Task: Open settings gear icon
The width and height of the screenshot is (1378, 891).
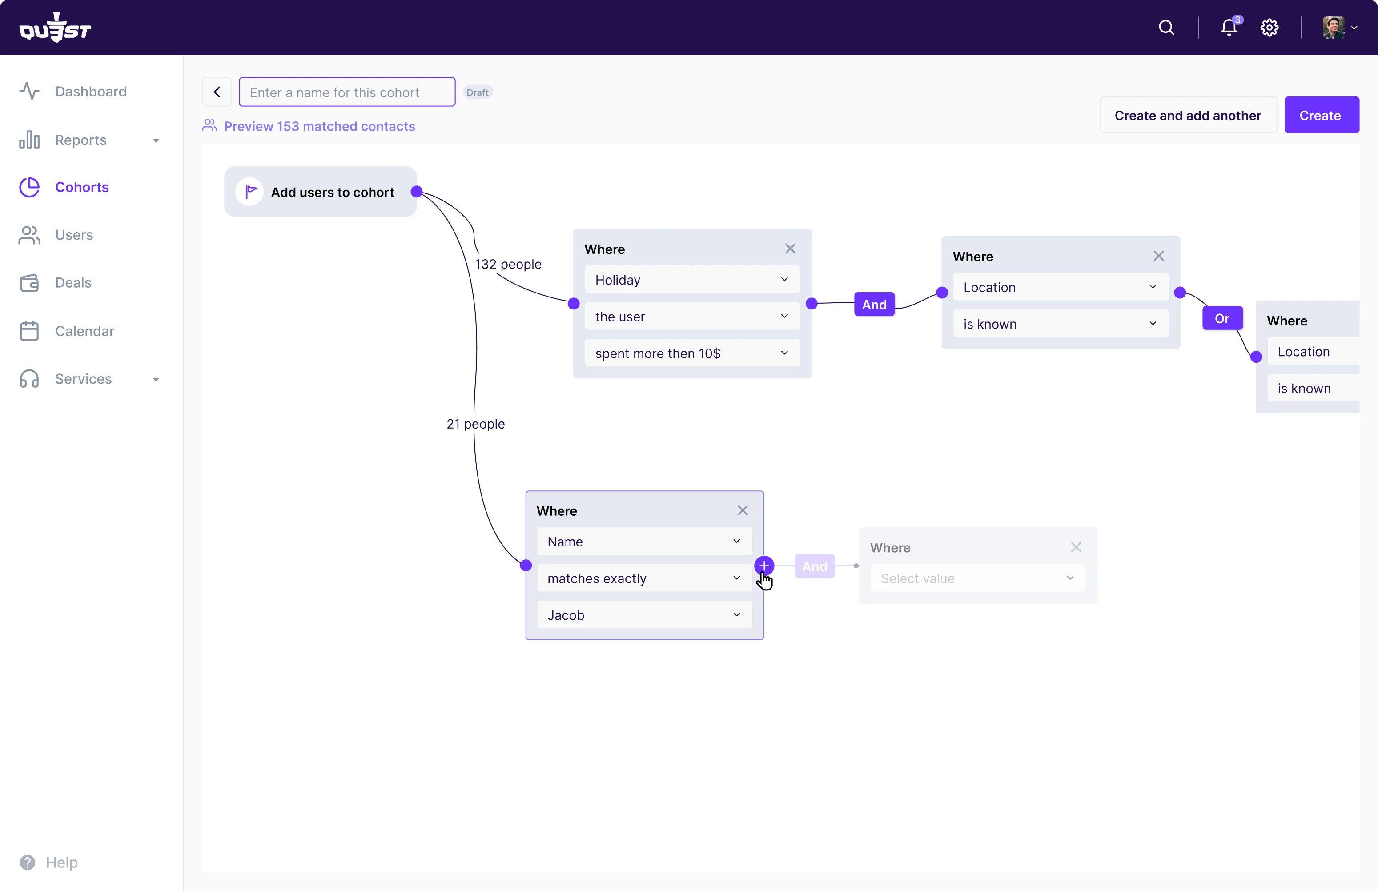Action: pyautogui.click(x=1269, y=28)
